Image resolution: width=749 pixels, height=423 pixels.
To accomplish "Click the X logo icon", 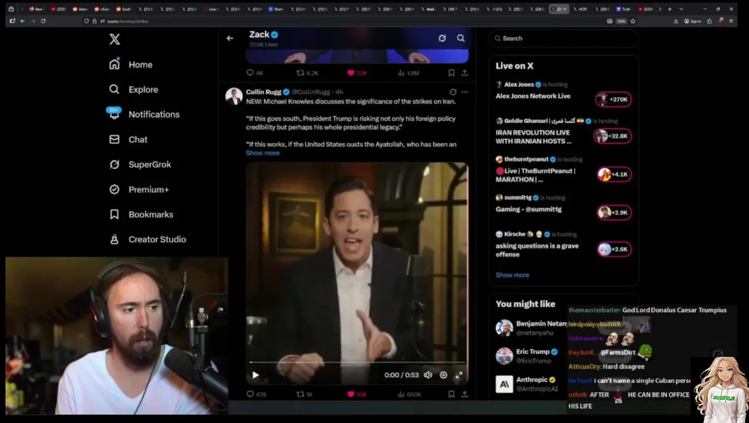I will coord(115,39).
